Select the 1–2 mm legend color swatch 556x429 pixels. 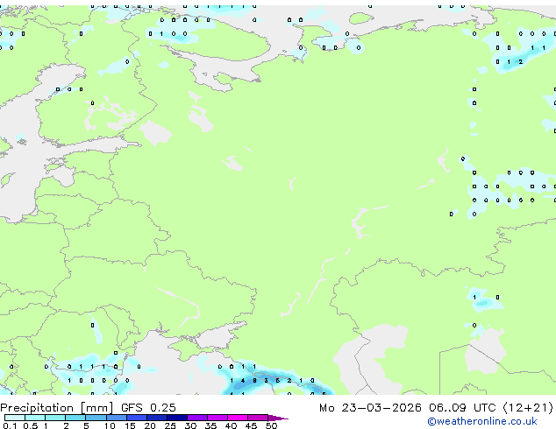[x=56, y=418]
